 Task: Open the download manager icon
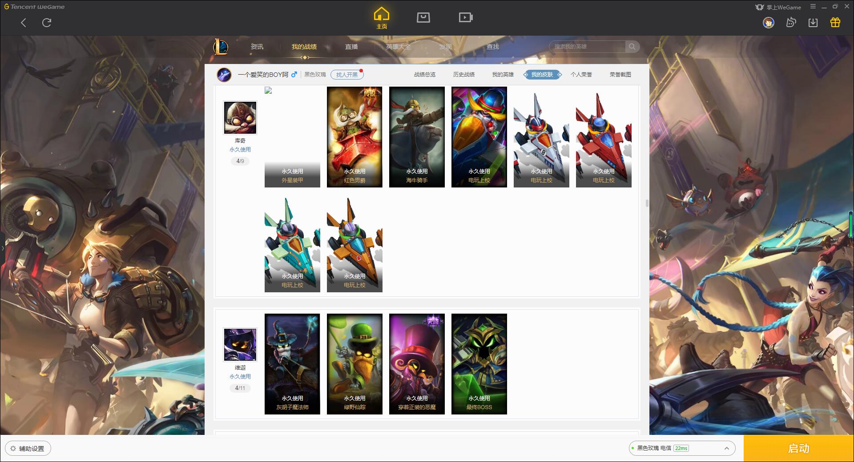[813, 23]
